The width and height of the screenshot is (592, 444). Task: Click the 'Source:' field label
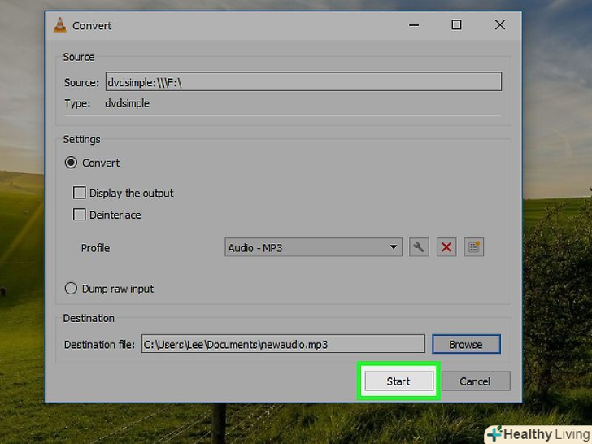[x=81, y=82]
